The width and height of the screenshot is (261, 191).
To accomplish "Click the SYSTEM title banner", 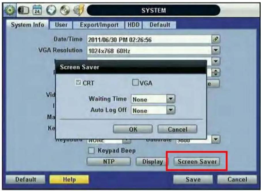I will pyautogui.click(x=154, y=10).
